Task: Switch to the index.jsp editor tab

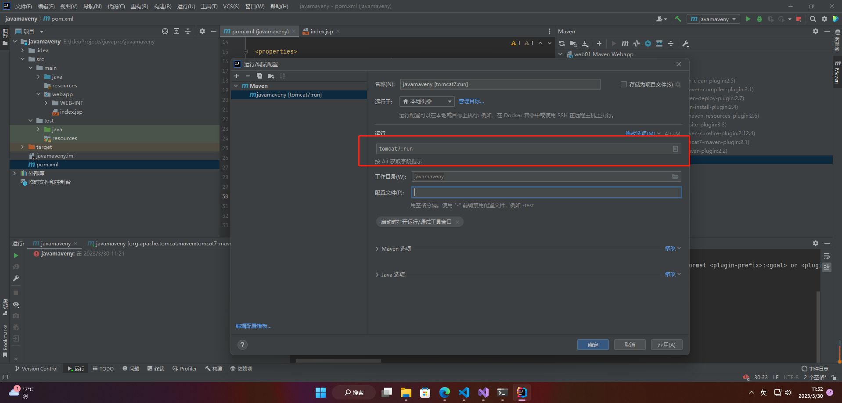Action: 322,31
